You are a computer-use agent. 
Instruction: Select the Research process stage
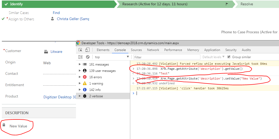pos(176,4)
